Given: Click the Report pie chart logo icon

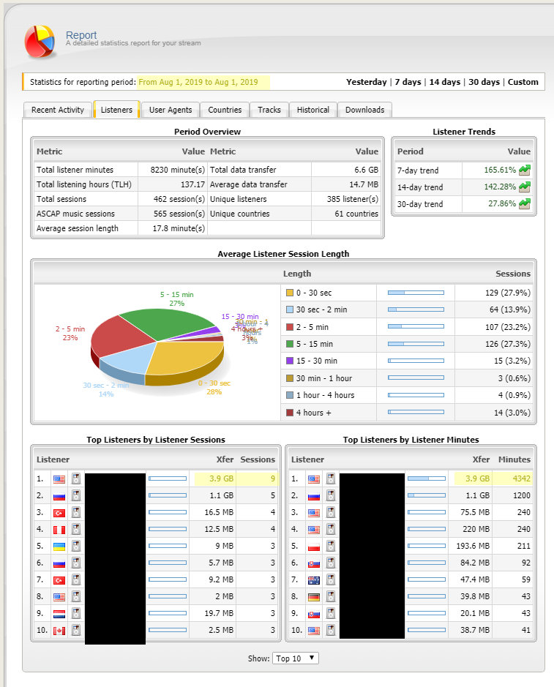Looking at the screenshot, I should pos(40,42).
